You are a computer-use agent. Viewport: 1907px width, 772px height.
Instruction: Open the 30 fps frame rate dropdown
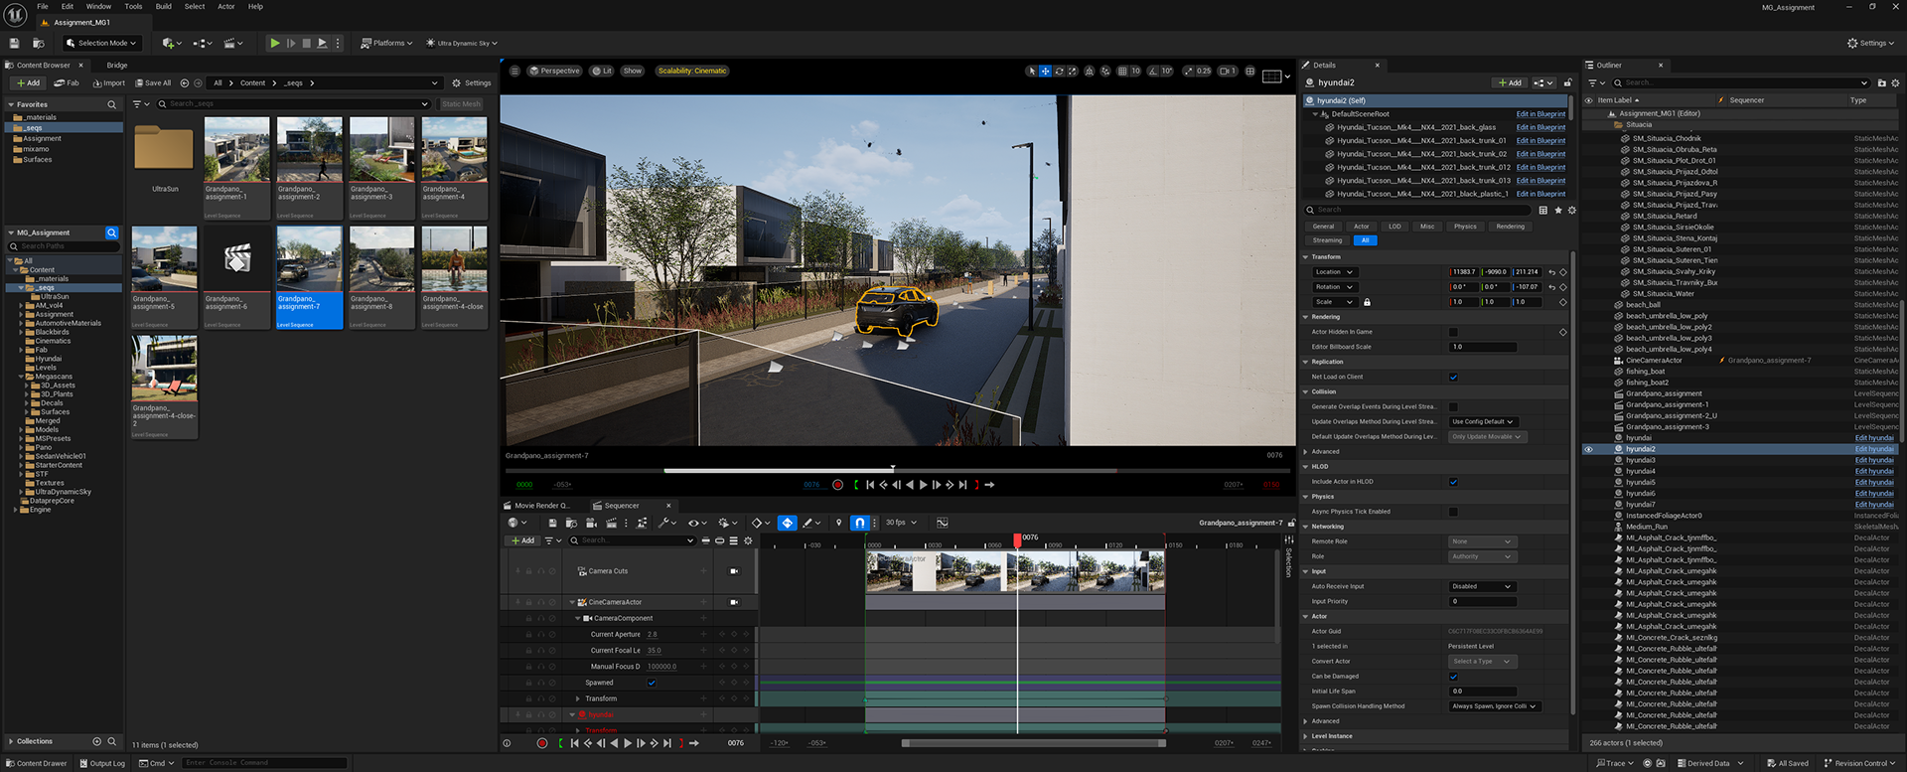[x=901, y=523]
